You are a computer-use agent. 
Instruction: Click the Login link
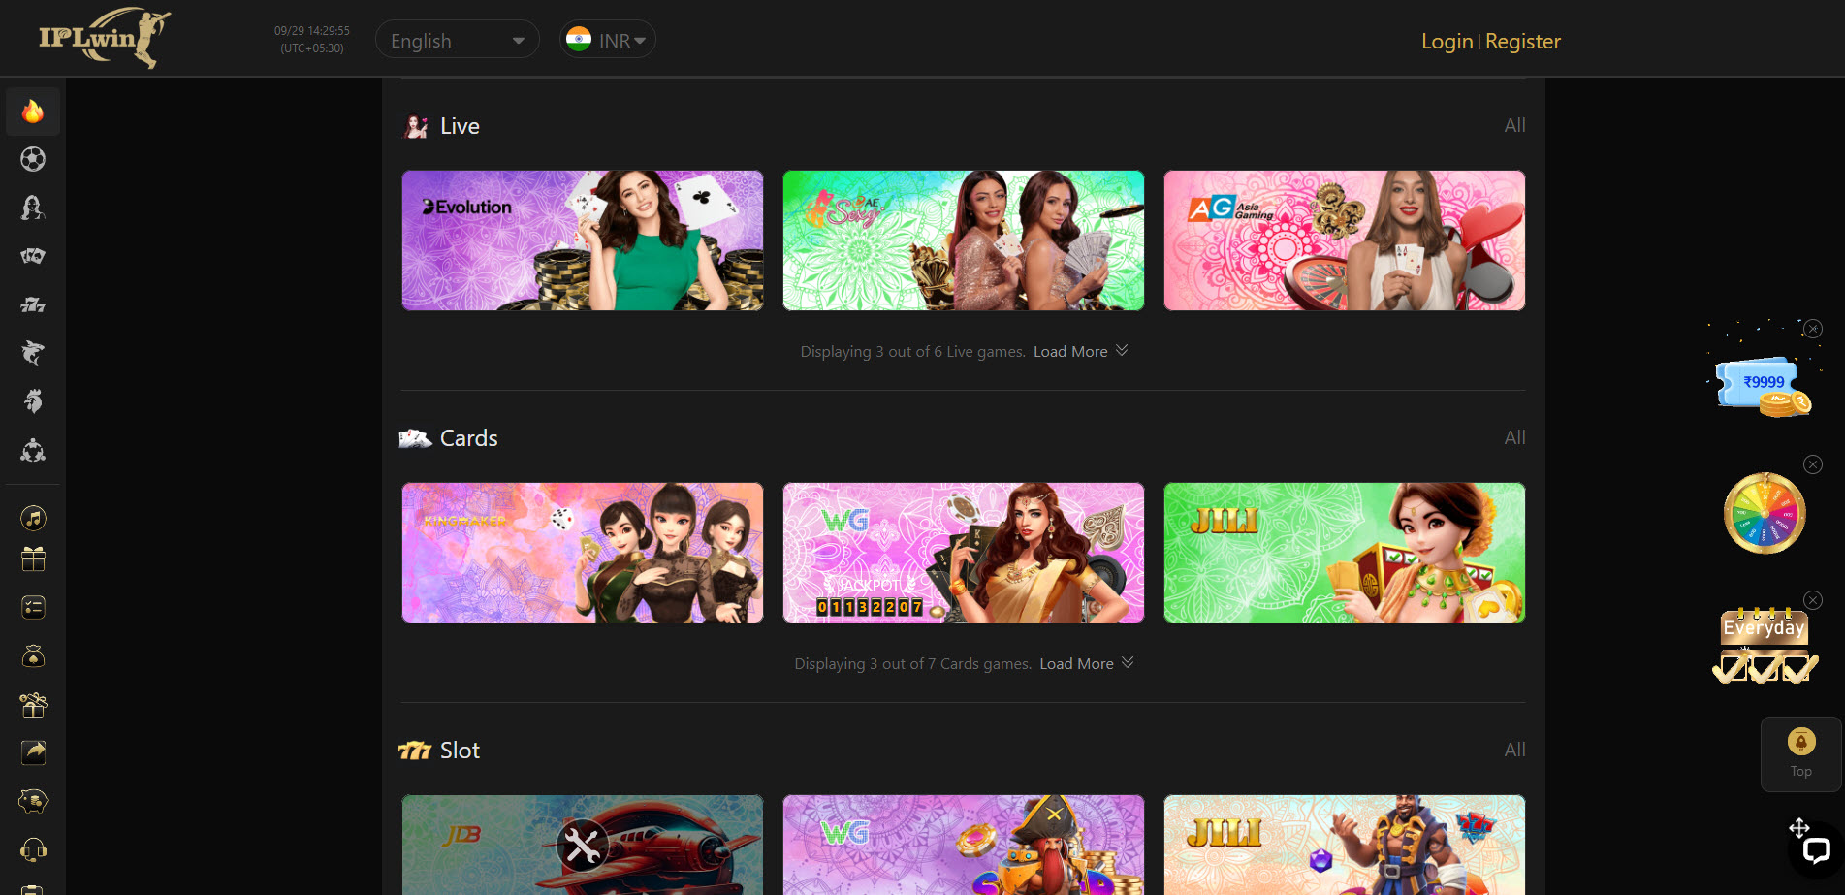pos(1447,41)
